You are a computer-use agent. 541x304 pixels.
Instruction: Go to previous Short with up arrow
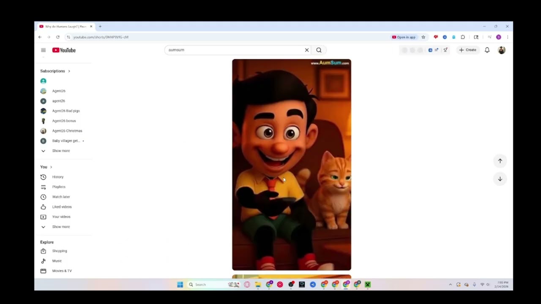pos(500,161)
